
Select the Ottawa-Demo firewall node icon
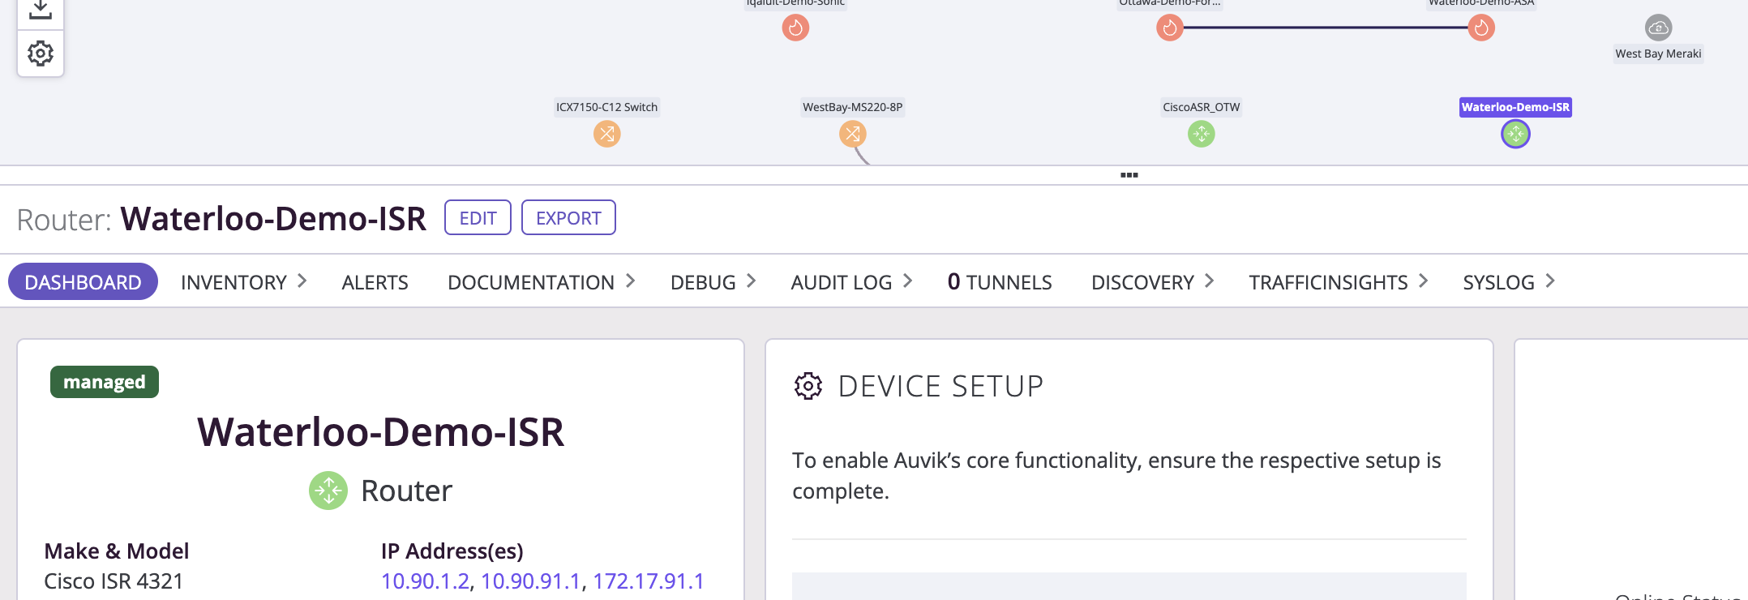tap(1169, 28)
